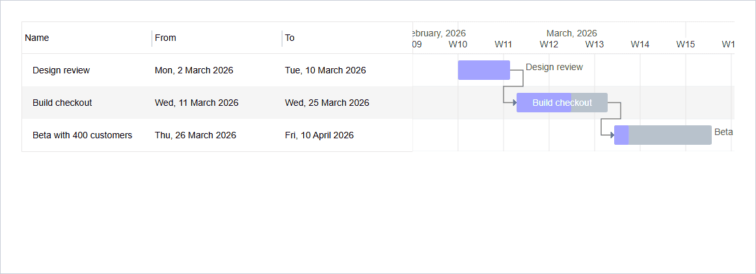The width and height of the screenshot is (756, 274).
Task: Select the Design review Gantt bar
Action: pyautogui.click(x=484, y=70)
